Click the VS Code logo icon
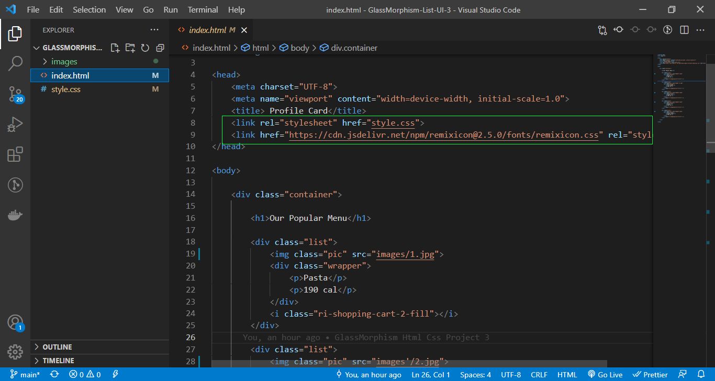The height and width of the screenshot is (381, 715). (x=11, y=9)
